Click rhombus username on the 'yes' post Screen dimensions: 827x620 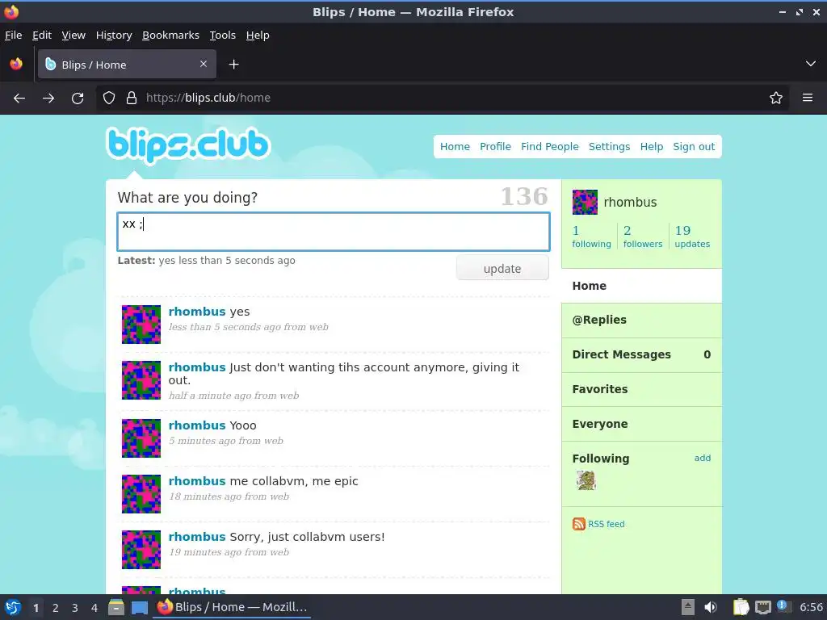pyautogui.click(x=197, y=312)
